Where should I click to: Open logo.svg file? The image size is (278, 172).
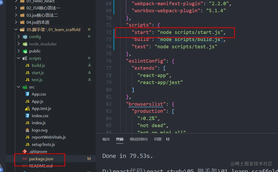40,130
